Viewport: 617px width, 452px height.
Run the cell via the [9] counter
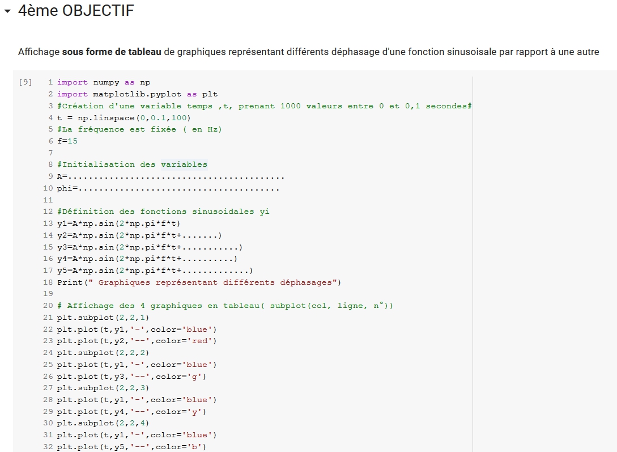click(x=25, y=83)
